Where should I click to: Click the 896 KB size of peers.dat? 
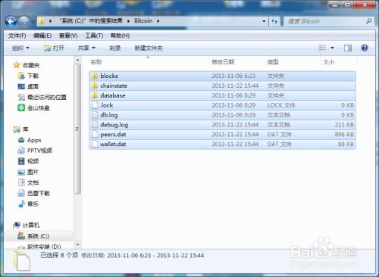344,135
